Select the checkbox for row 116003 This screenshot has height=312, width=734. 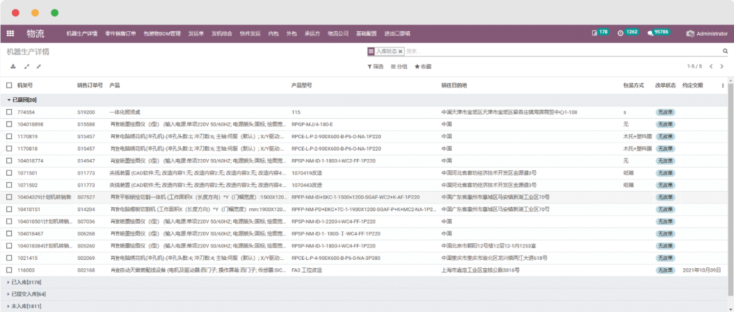pyautogui.click(x=9, y=270)
